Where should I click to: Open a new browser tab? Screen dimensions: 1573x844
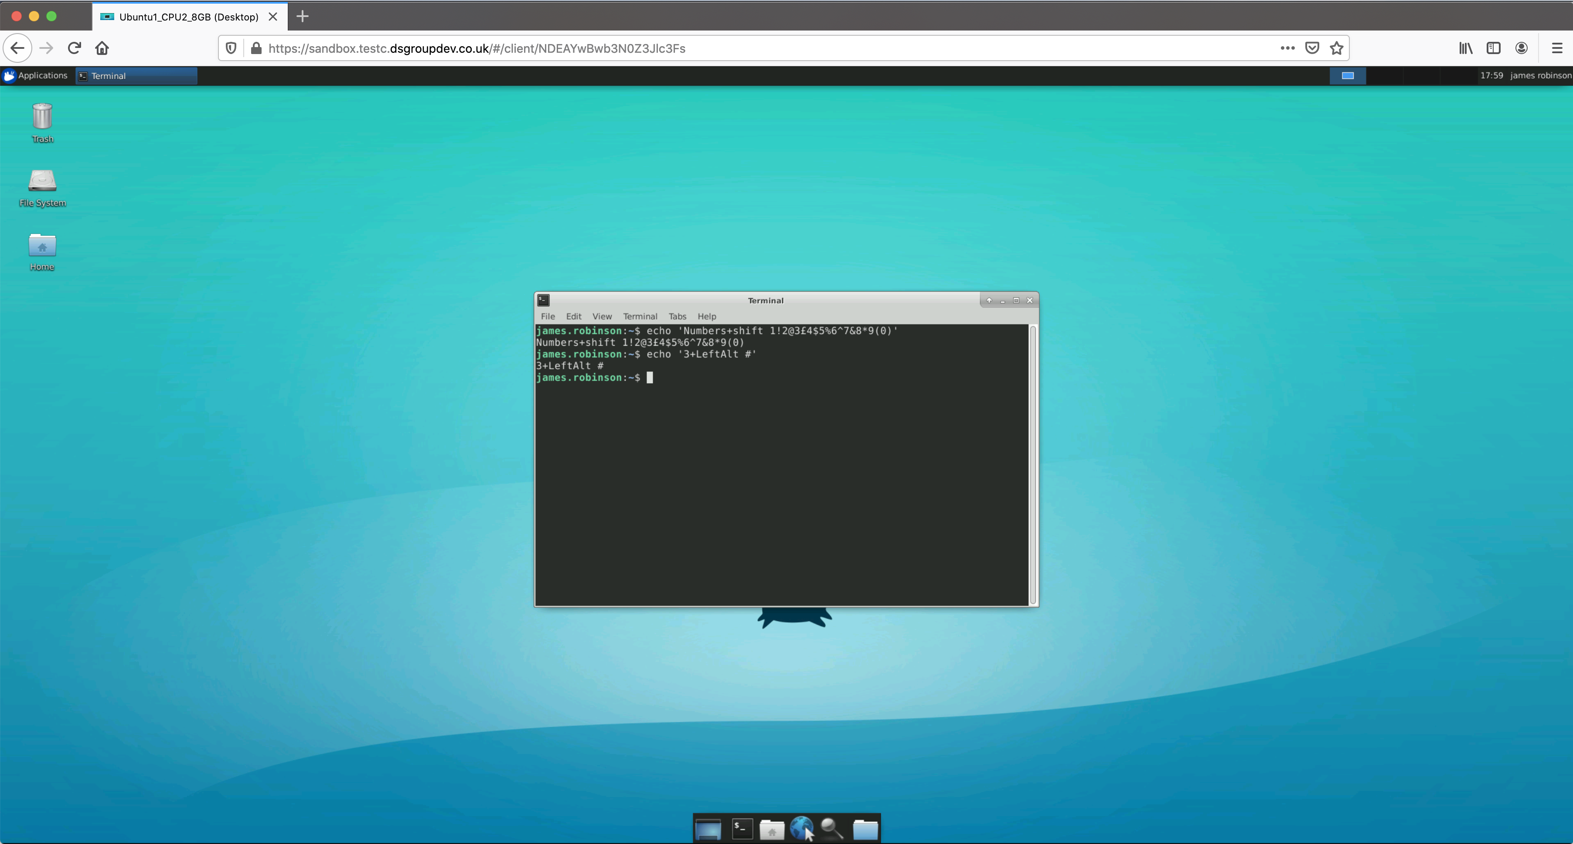pos(302,17)
